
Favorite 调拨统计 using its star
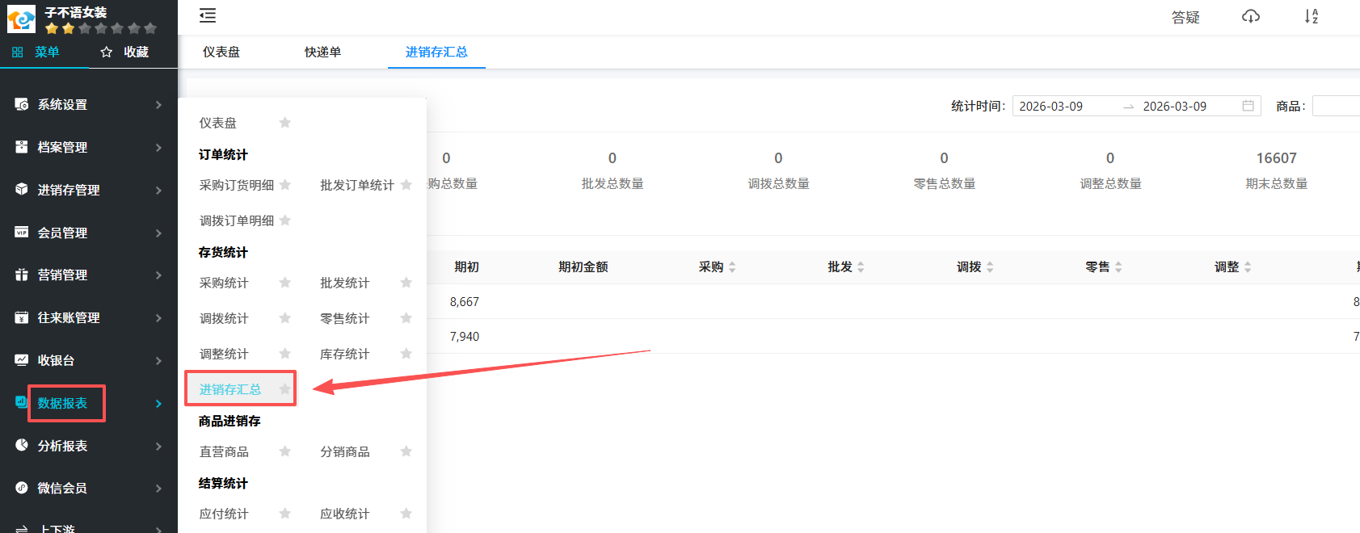pos(284,318)
